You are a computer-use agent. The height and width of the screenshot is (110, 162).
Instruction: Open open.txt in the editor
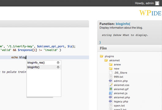[119, 106]
